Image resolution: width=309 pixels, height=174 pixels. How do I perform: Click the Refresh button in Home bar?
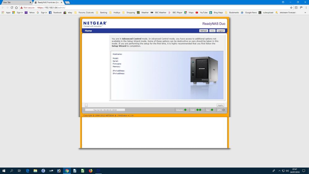(x=204, y=31)
